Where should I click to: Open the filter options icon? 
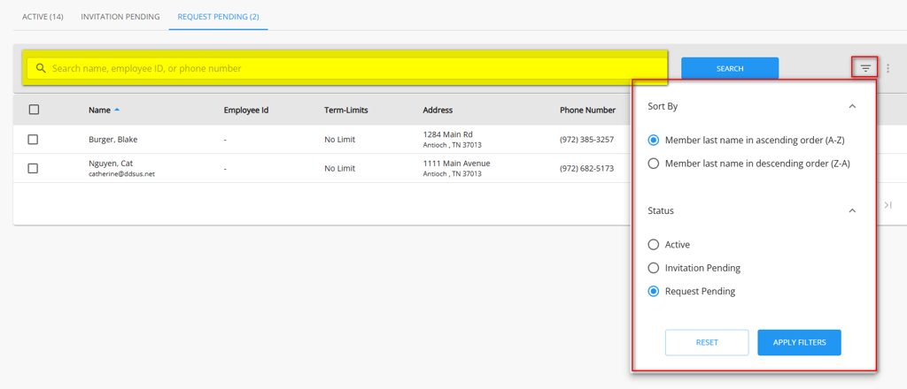tap(865, 68)
